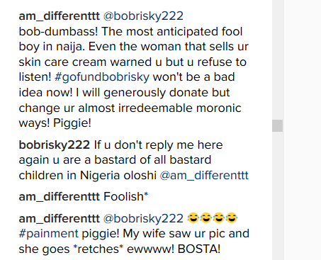The height and width of the screenshot is (260, 321).
Task: Open the #painment hashtag
Action: (48, 234)
